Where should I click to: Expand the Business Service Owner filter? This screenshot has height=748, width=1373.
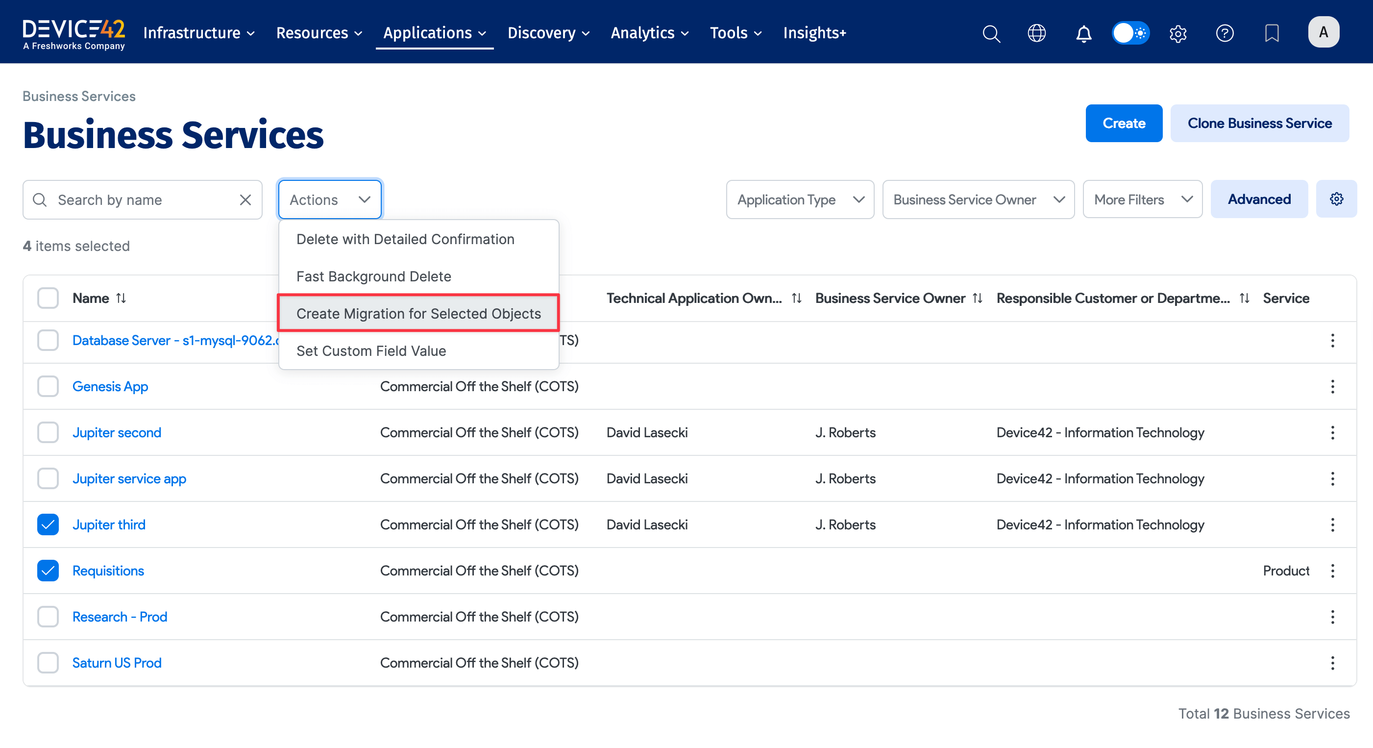coord(978,199)
